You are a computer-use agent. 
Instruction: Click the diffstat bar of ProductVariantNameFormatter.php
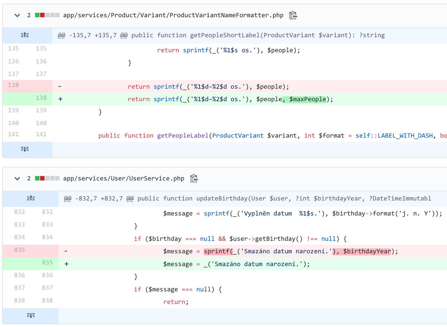pyautogui.click(x=47, y=15)
